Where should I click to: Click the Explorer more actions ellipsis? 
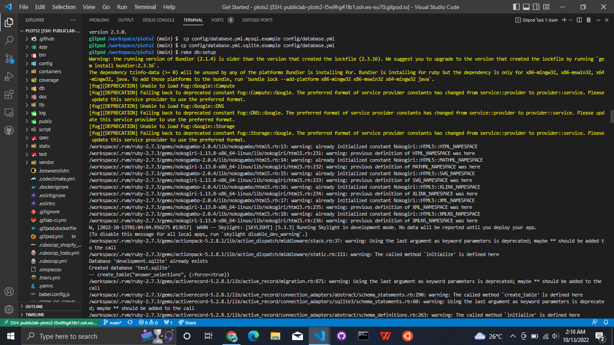(x=73, y=20)
